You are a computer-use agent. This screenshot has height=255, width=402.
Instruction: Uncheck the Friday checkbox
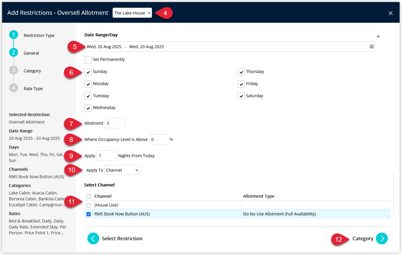tap(241, 84)
